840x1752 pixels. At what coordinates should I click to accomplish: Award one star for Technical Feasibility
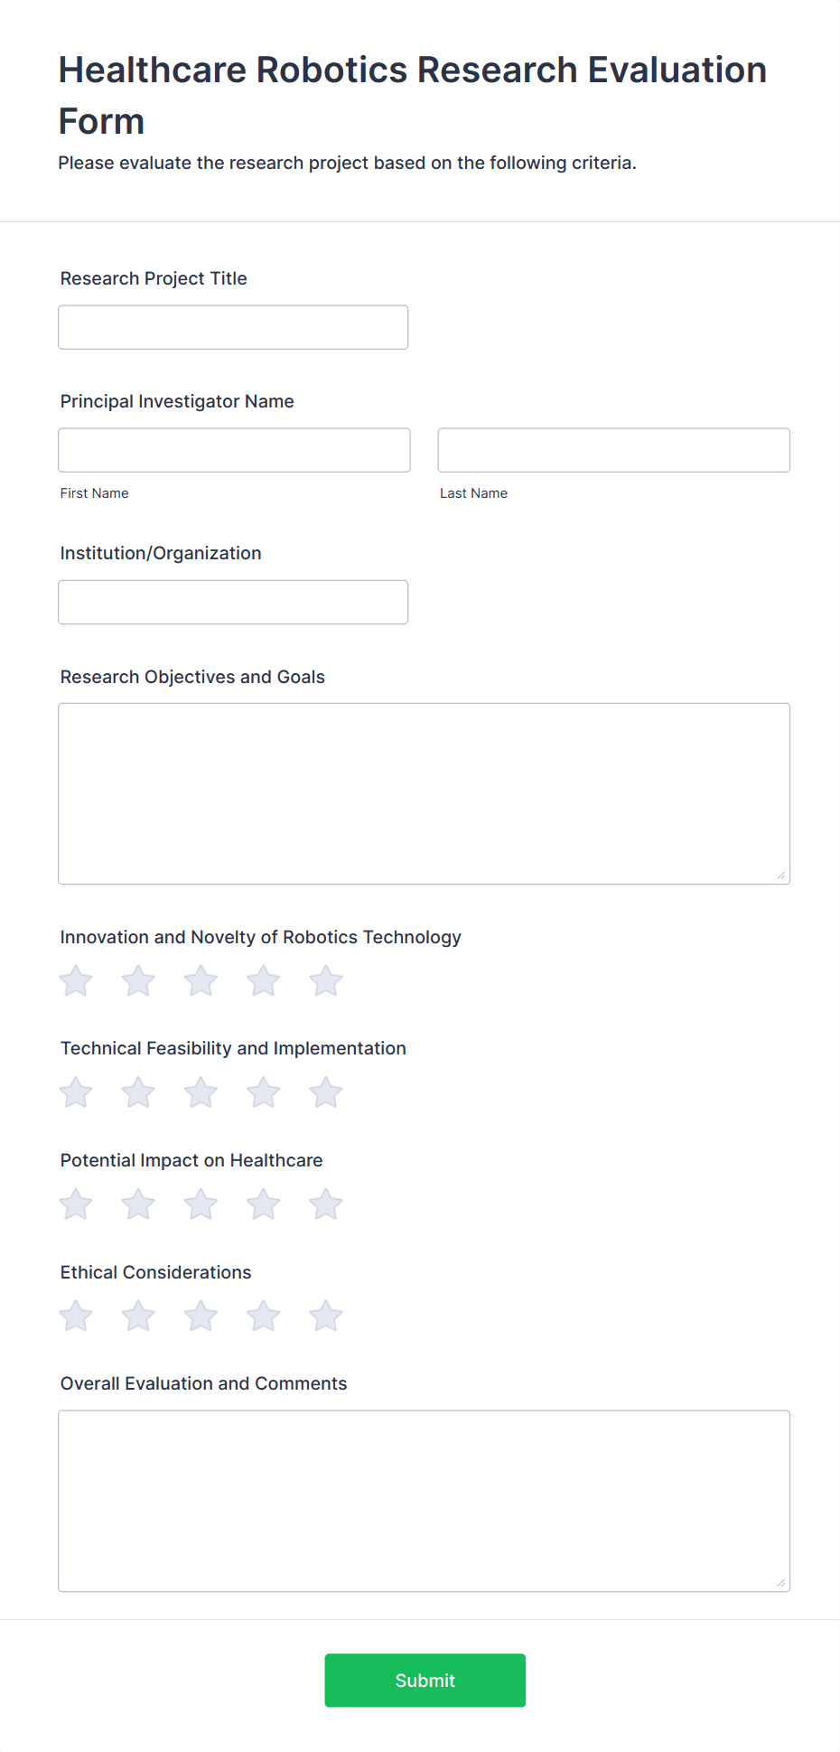75,1091
